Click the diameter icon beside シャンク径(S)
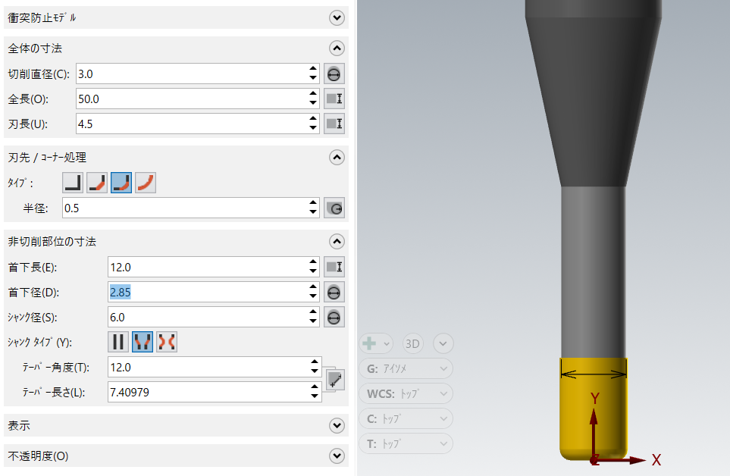This screenshot has width=730, height=476. [334, 317]
